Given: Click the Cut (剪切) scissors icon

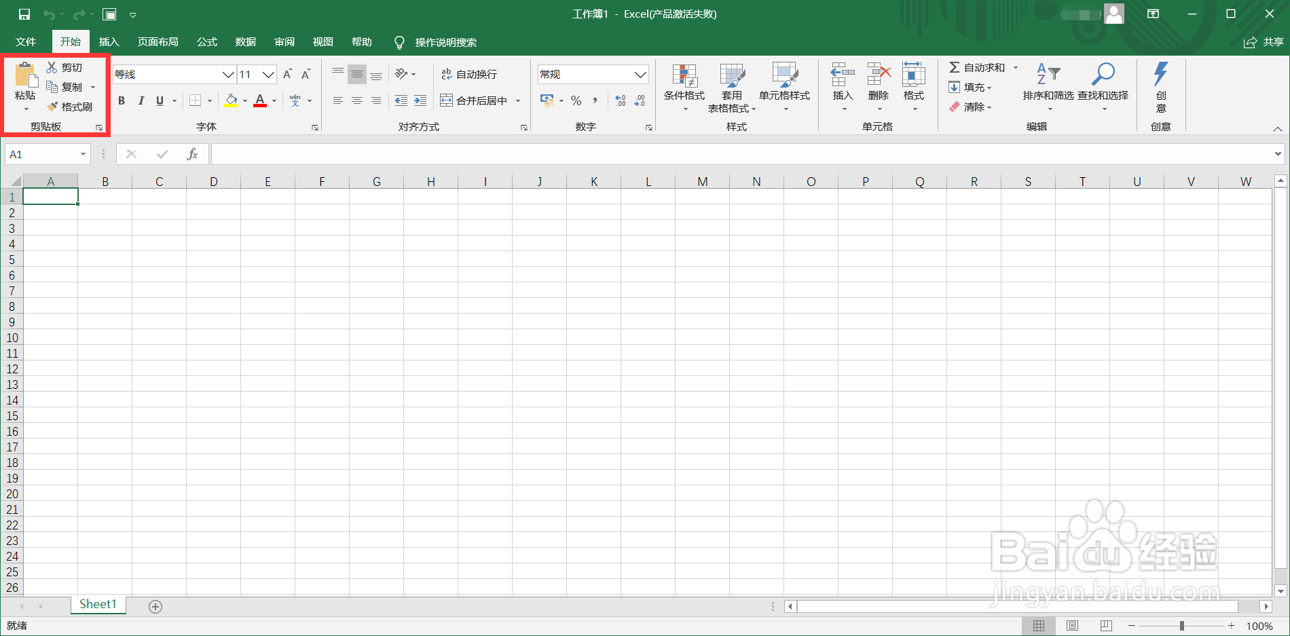Looking at the screenshot, I should [52, 67].
